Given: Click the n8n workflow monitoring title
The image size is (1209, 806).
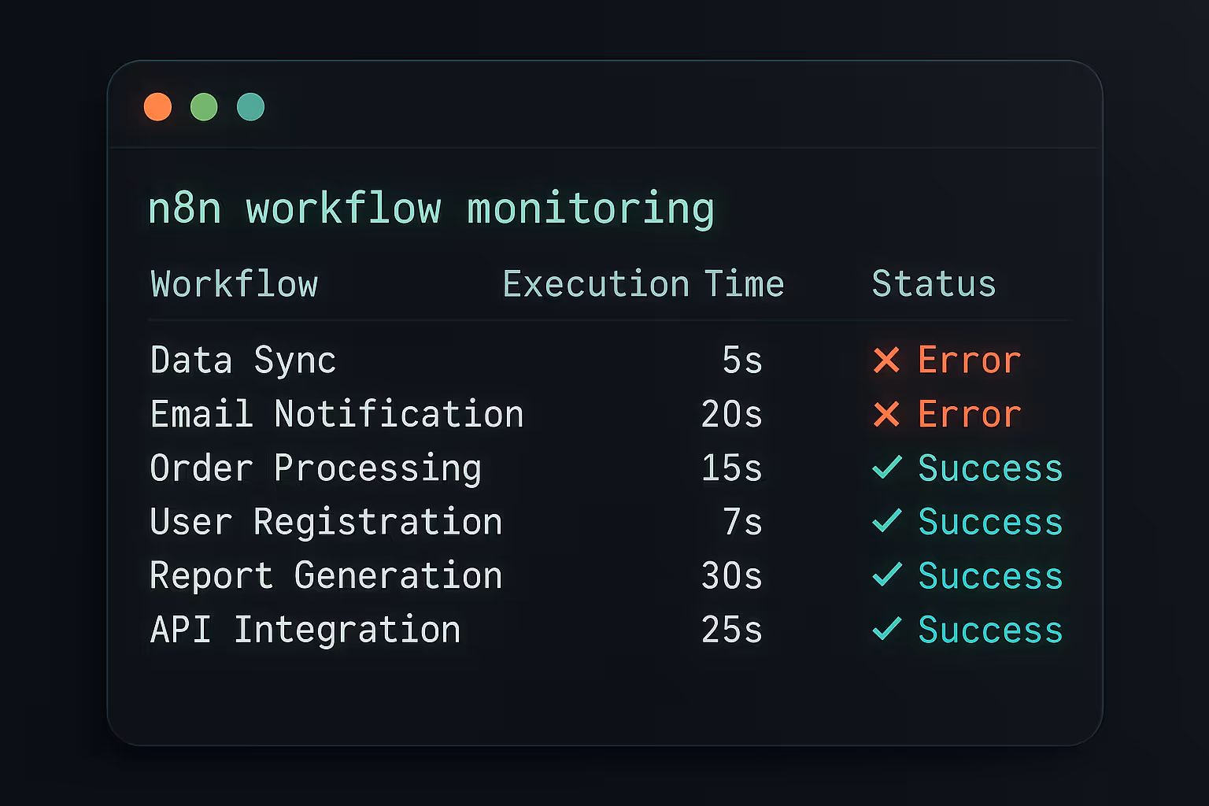Looking at the screenshot, I should (433, 208).
